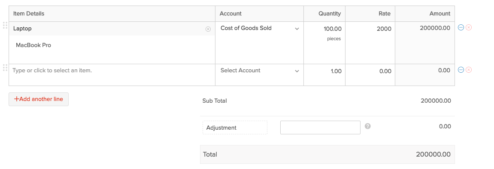Click the Account column header
The image size is (494, 169).
(x=230, y=14)
